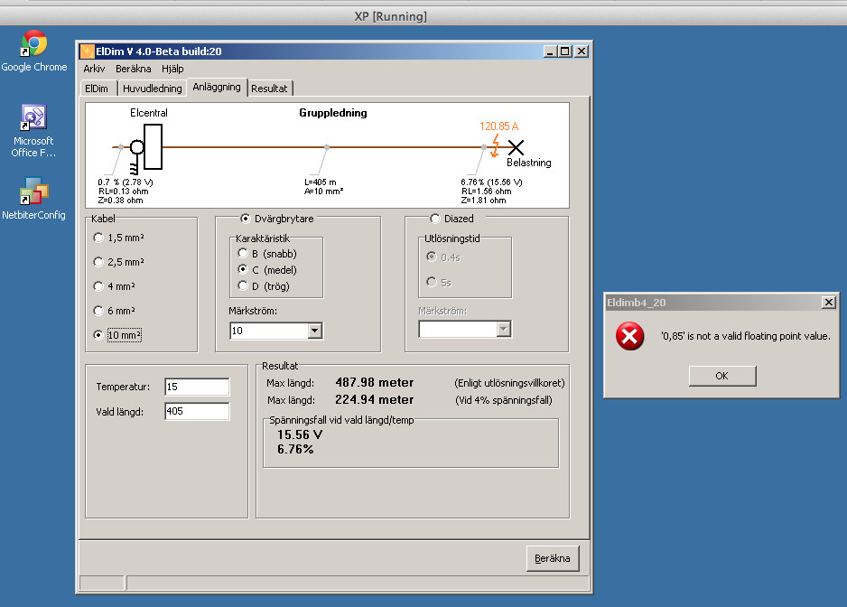Enable the Diazed fuse option
847x607 pixels.
435,219
